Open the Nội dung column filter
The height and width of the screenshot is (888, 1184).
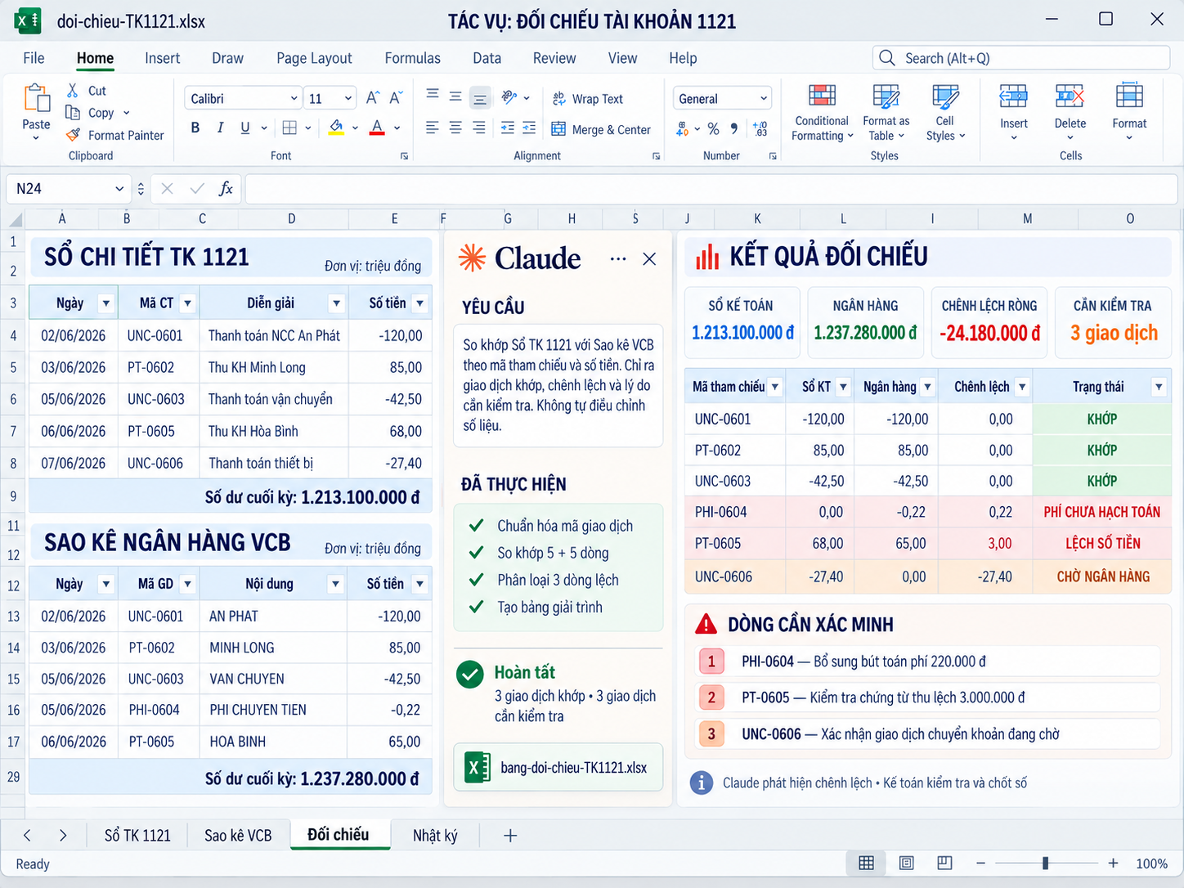coord(335,584)
